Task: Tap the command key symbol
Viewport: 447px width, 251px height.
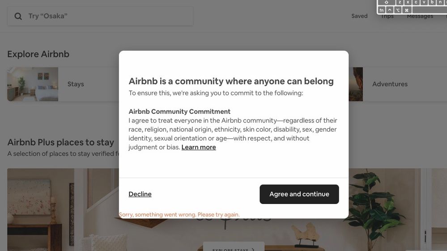Action: [407, 10]
